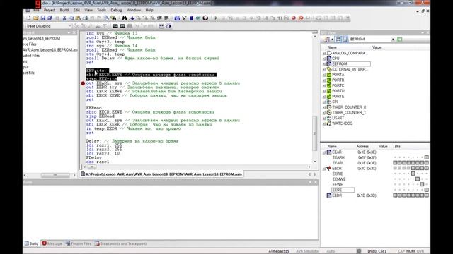Open the Project menu
453x254 pixels.
50,10
